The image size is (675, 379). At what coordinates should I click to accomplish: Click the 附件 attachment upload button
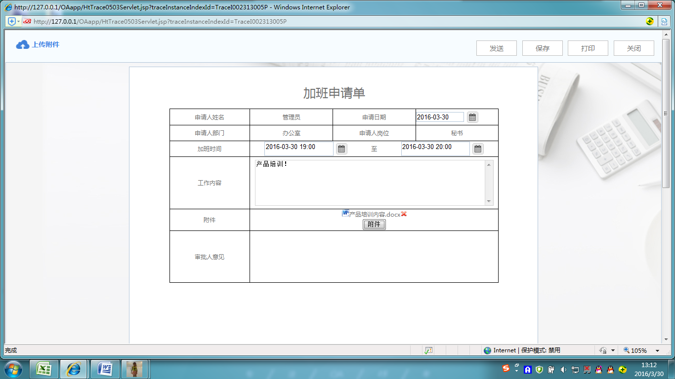point(374,224)
